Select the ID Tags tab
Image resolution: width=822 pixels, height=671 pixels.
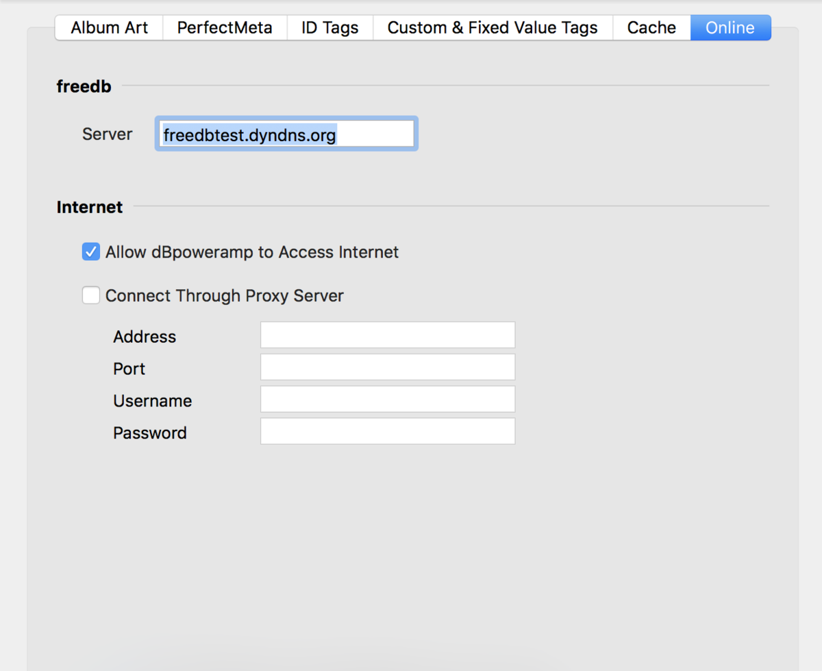[329, 27]
